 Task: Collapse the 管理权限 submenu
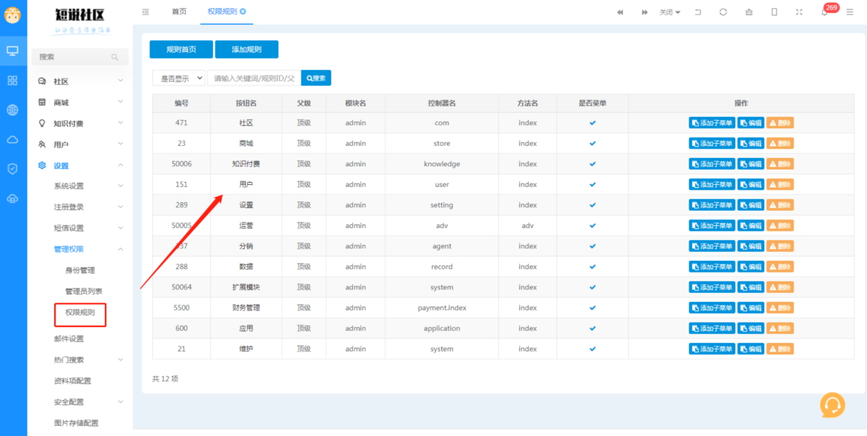click(x=80, y=249)
